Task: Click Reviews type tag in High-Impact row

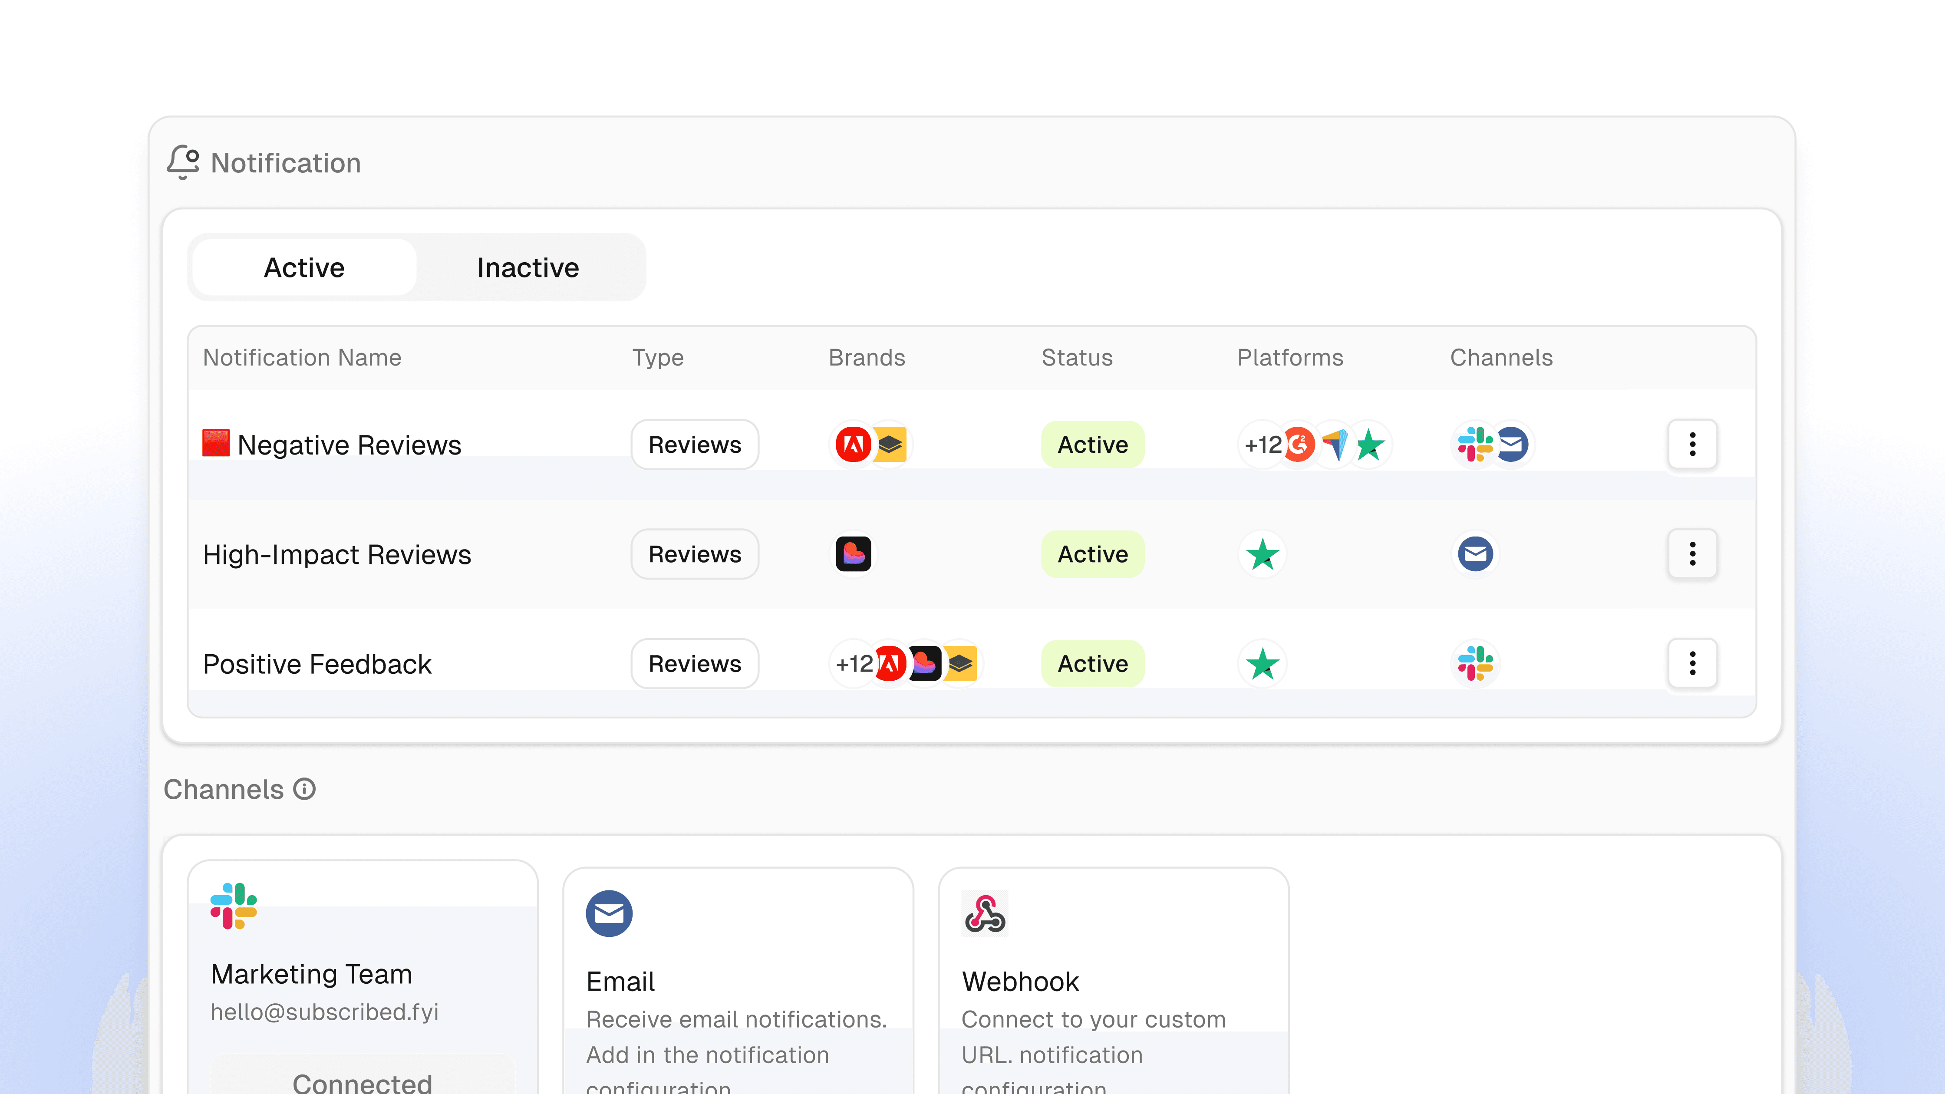Action: tap(695, 554)
